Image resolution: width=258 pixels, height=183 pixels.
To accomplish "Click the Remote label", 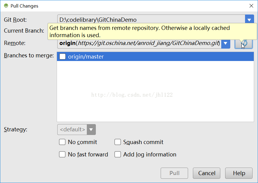I will (15, 43).
